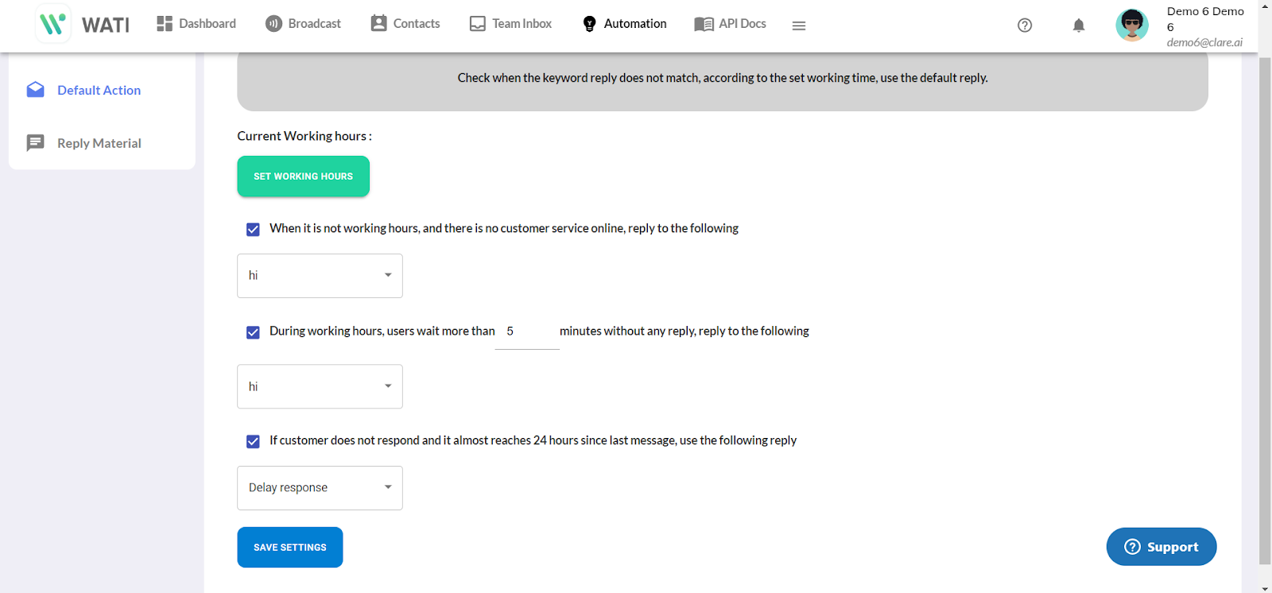Click the Set Working Hours button
This screenshot has width=1272, height=593.
click(x=303, y=176)
